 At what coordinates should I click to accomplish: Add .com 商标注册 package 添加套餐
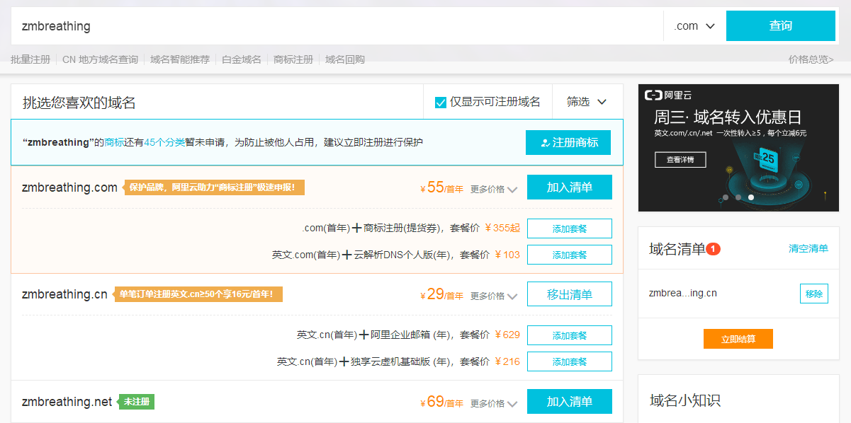(x=570, y=228)
